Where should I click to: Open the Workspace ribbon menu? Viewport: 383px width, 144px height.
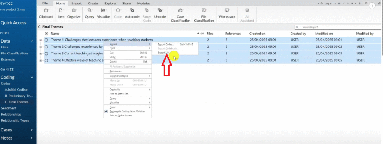click(x=227, y=13)
